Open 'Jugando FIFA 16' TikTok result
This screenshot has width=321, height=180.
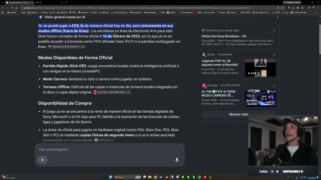(x=220, y=63)
